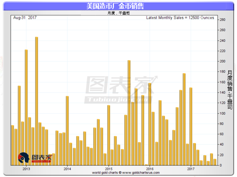Click the late 2016 bar near 177
The width and height of the screenshot is (237, 177).
(x=184, y=119)
